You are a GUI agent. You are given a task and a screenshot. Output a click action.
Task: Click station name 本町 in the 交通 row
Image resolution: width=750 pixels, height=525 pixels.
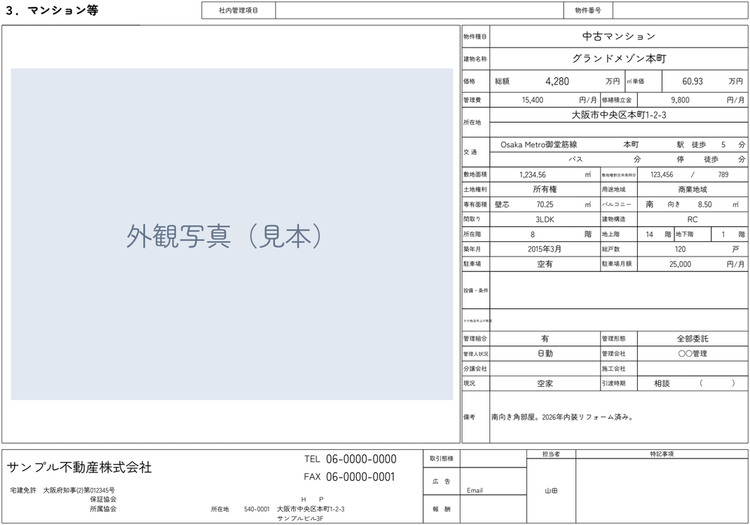[631, 144]
